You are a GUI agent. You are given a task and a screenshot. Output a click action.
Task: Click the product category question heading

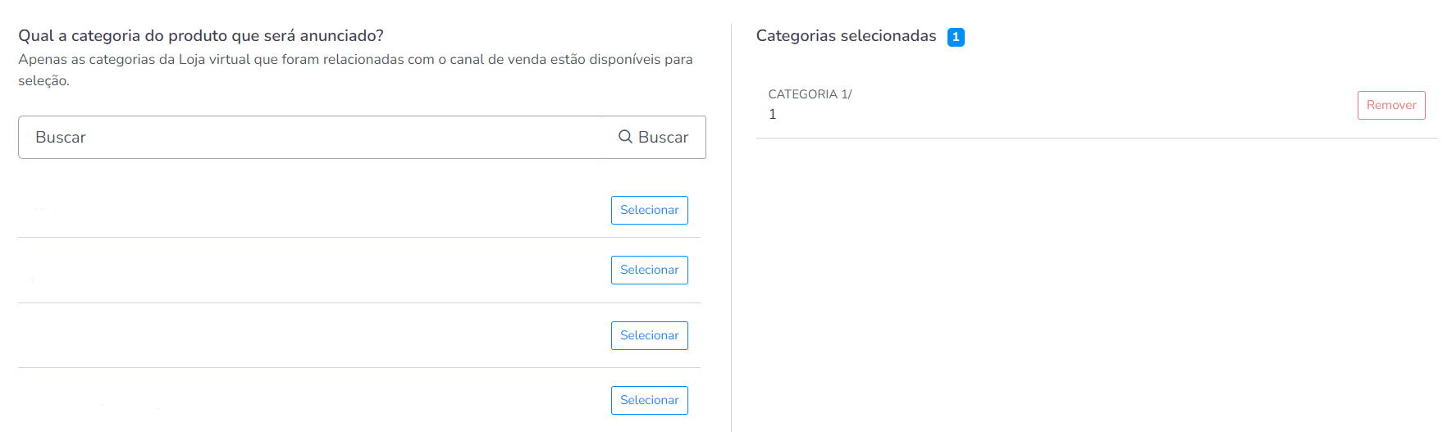point(201,36)
